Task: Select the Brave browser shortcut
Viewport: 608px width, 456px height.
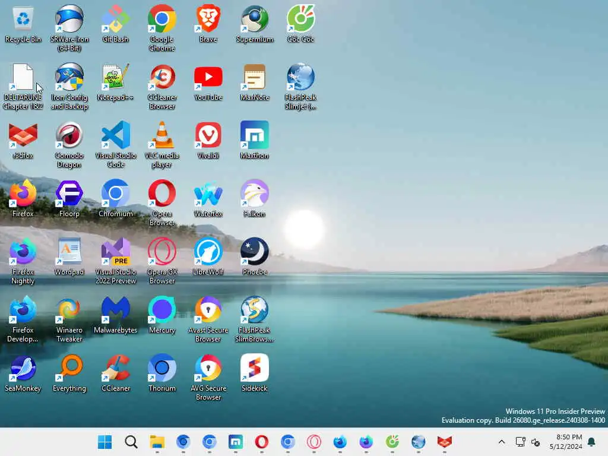Action: click(x=208, y=24)
